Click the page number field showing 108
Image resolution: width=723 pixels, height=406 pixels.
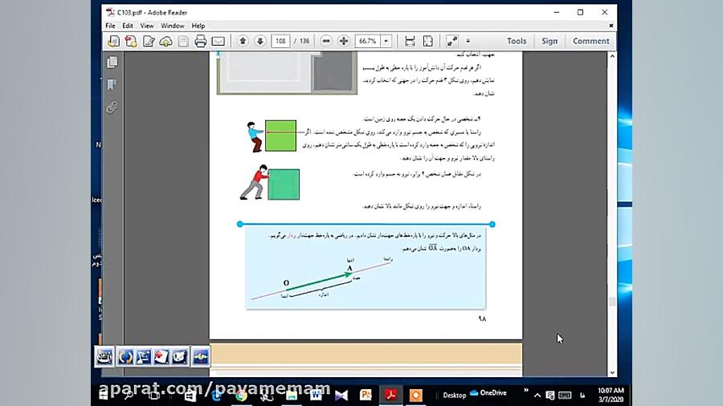click(280, 41)
